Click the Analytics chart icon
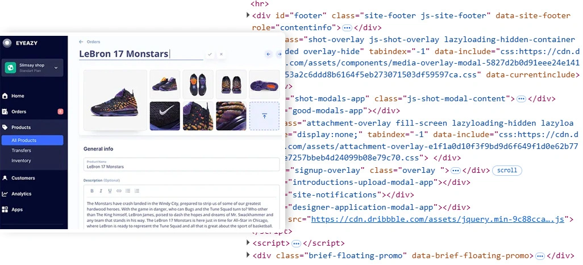Viewport: 583px width, 265px height. [x=5, y=194]
